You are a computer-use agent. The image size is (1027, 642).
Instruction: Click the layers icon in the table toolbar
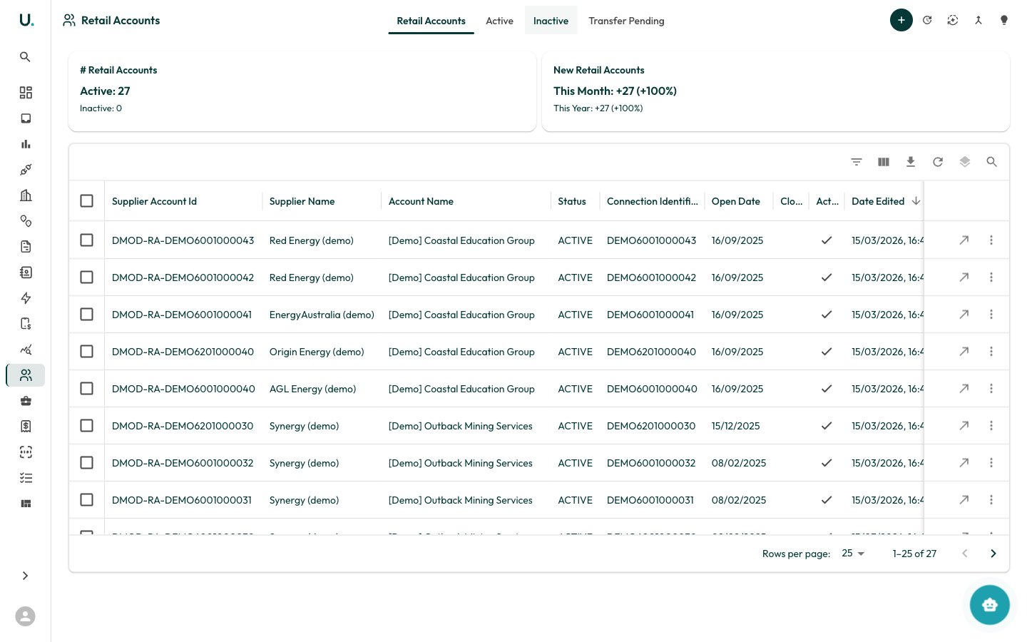(965, 162)
